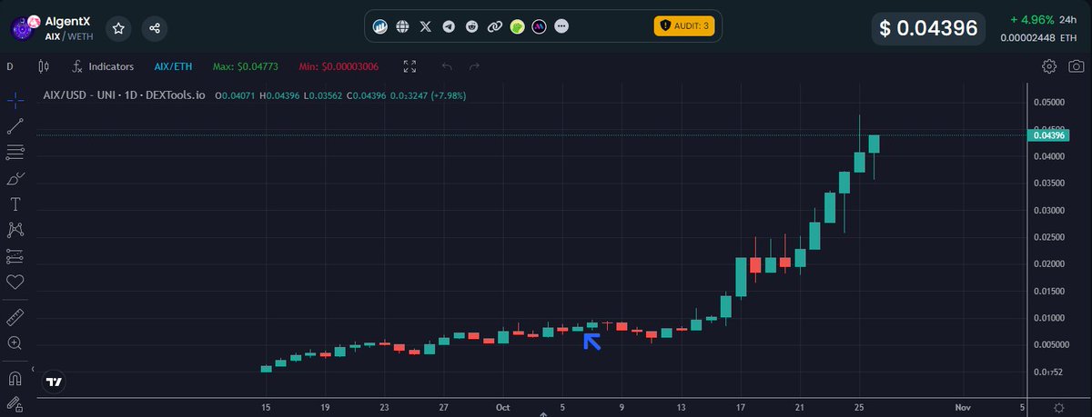Image resolution: width=1092 pixels, height=417 pixels.
Task: Click the AlgentX token logo
Action: point(25,27)
